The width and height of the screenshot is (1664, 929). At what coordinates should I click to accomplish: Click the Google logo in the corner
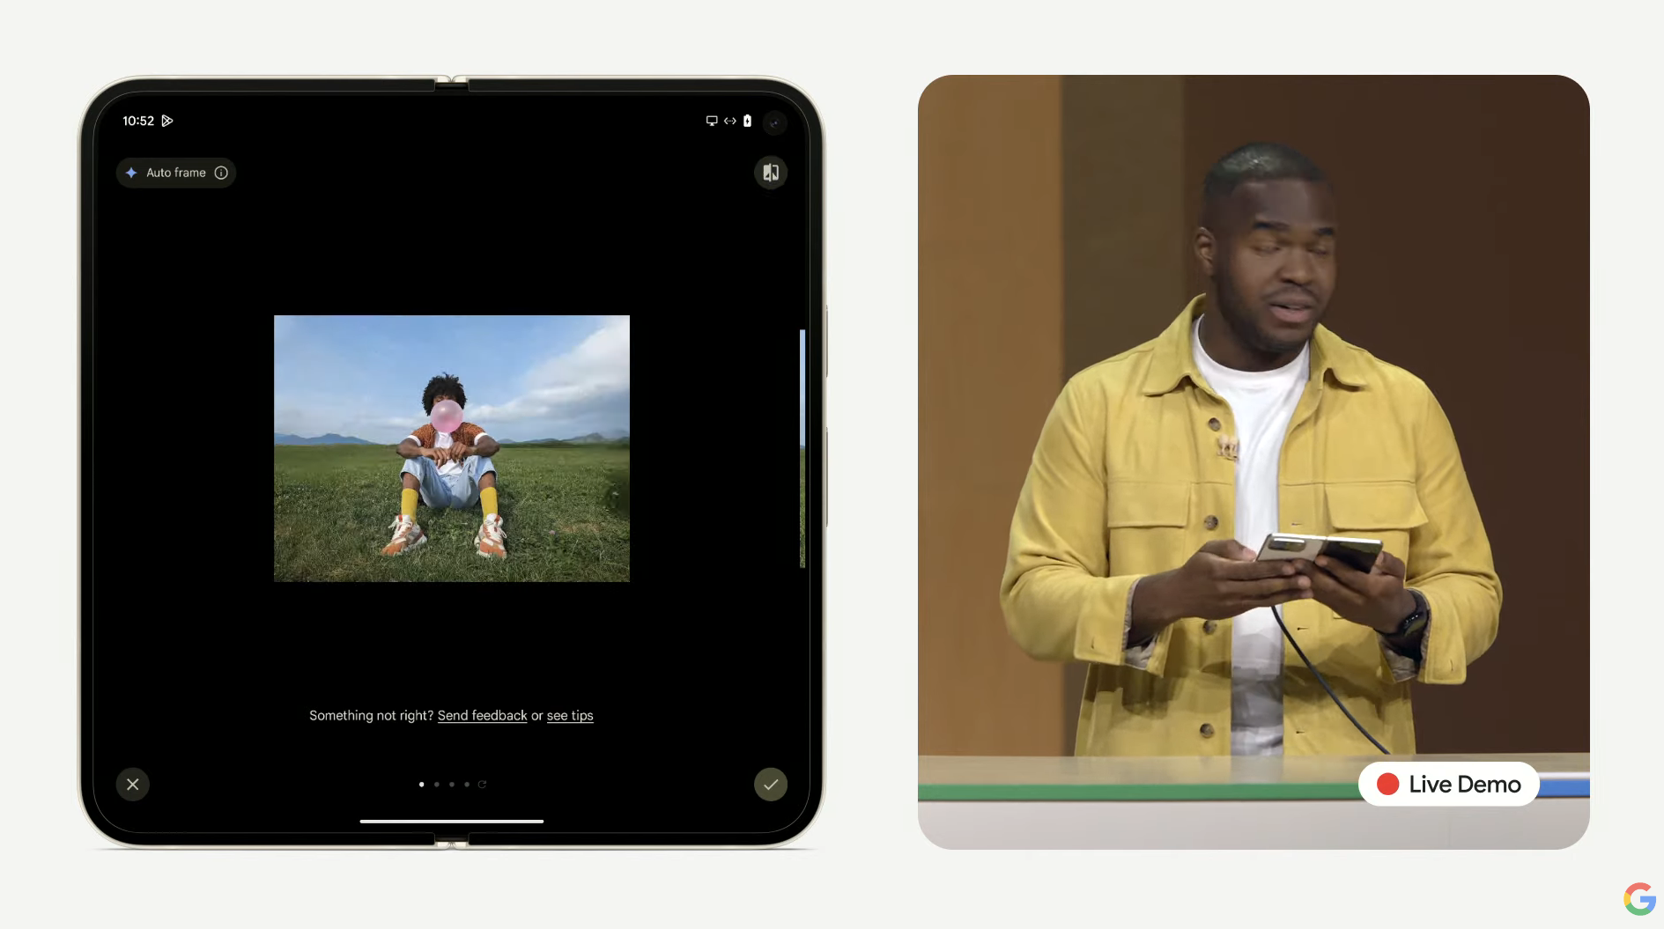click(x=1639, y=899)
